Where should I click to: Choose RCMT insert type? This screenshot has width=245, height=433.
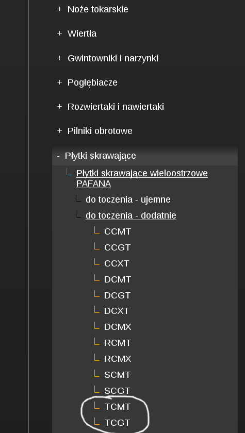click(x=118, y=343)
